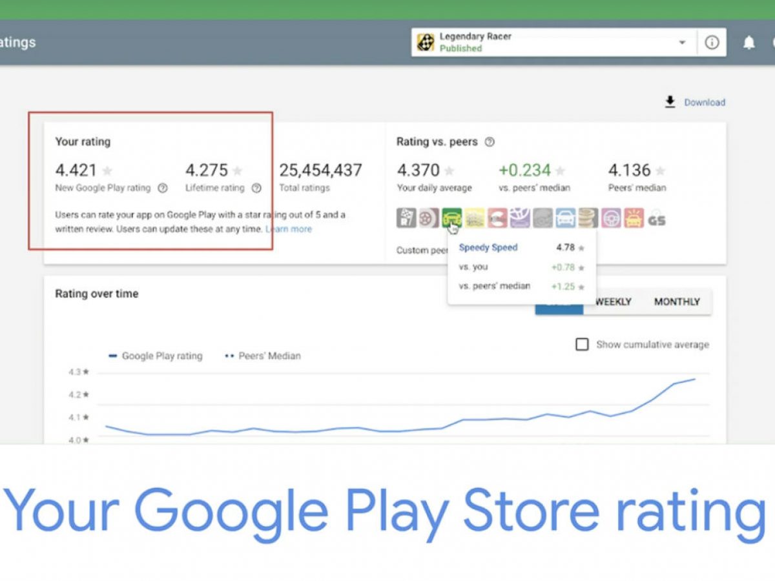Switch to the MONTHLY tab
Screen dimensions: 775x581
(x=677, y=301)
